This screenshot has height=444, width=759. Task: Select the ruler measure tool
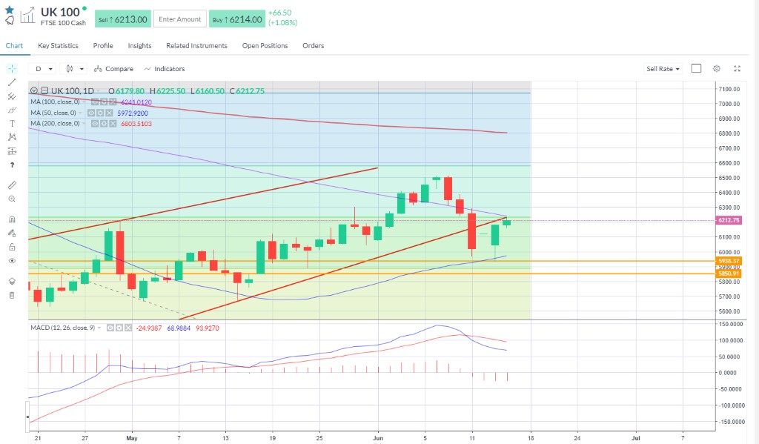point(12,185)
